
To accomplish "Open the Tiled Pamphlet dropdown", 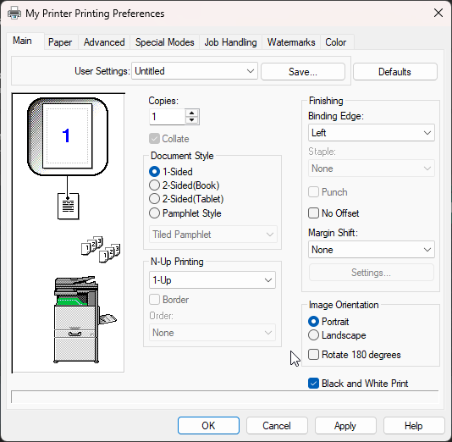I will click(x=213, y=235).
